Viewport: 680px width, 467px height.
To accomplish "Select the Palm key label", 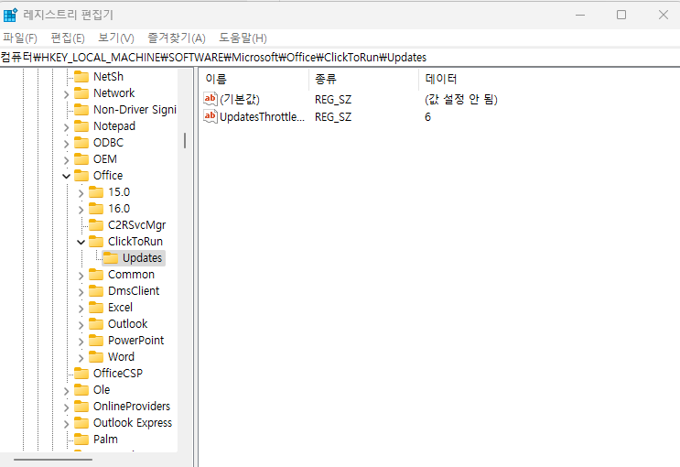I will pyautogui.click(x=105, y=440).
